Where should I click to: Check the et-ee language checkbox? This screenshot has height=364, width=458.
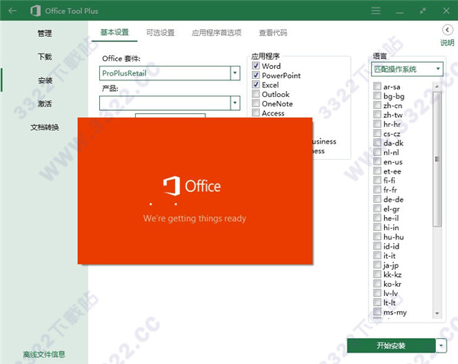(x=377, y=171)
